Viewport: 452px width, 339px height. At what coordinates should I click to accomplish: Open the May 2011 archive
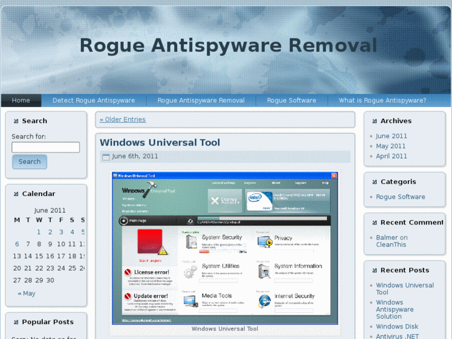click(x=390, y=146)
